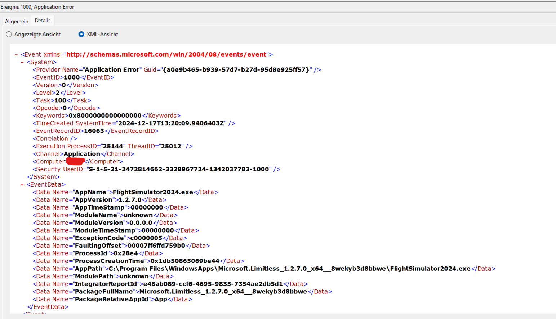Select the PackageFullName Microsoft.Limitless line
The image size is (556, 319).
pos(182,292)
